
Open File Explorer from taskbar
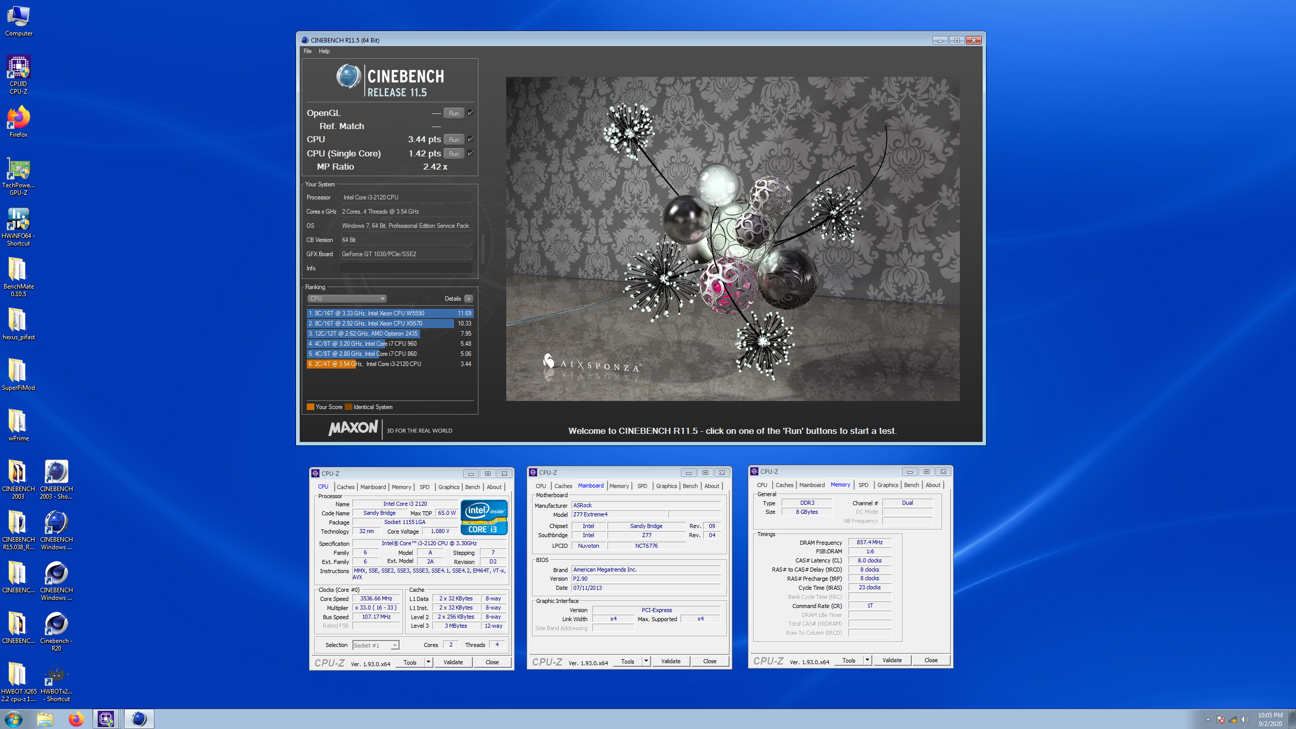click(45, 719)
